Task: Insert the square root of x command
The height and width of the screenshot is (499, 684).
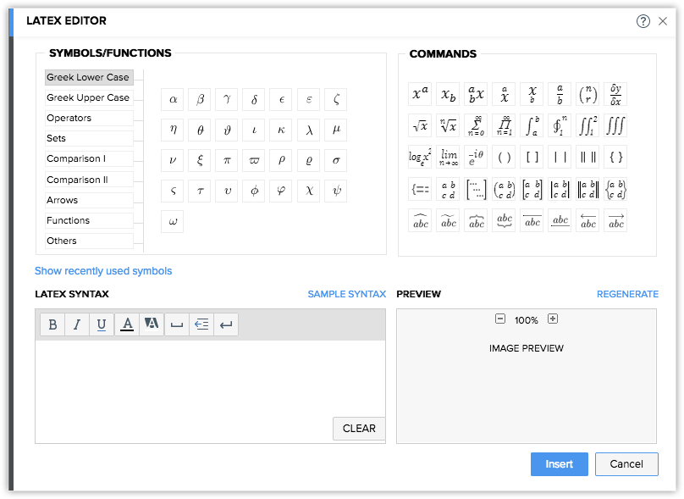Action: click(x=420, y=126)
